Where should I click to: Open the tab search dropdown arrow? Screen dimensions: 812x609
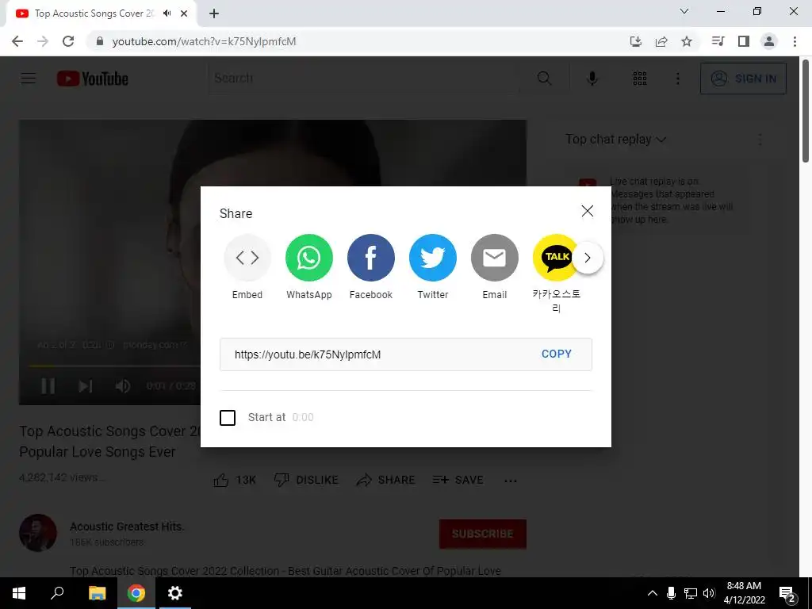pos(684,11)
